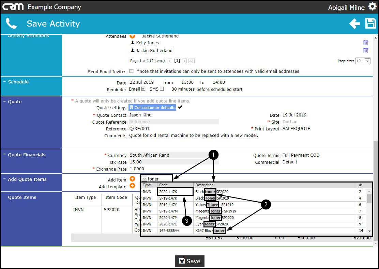379x269 pixels.
Task: Show all attendees with All pager button
Action: 191,61
